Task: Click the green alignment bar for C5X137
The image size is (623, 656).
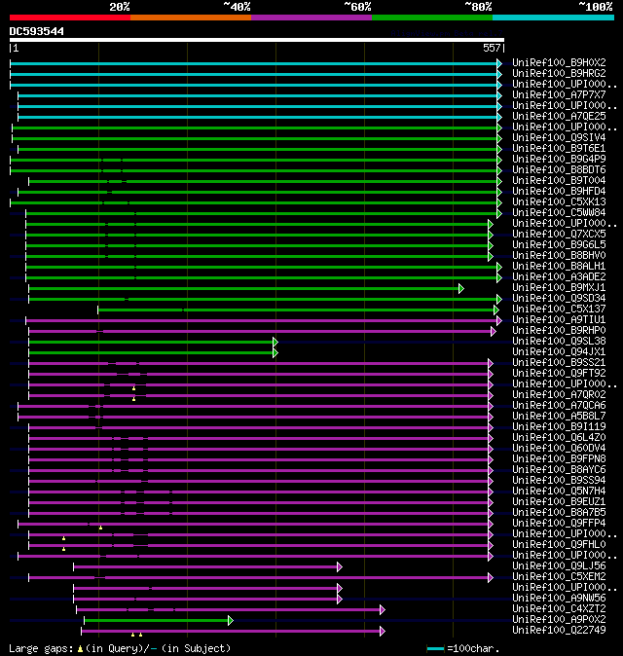Action: [x=297, y=310]
